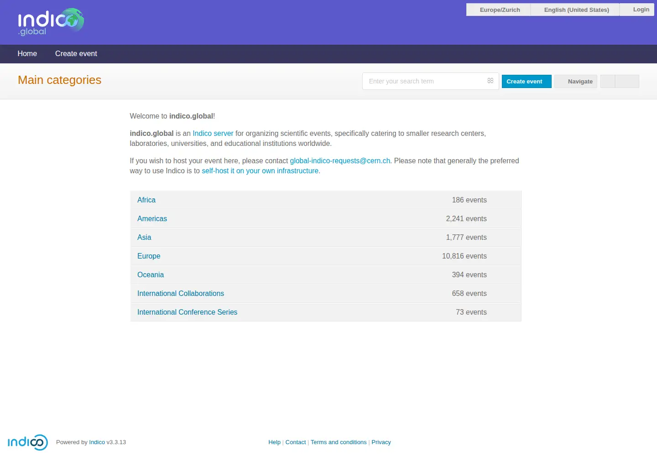This screenshot has width=657, height=456.
Task: Open the International Collaborations category
Action: click(181, 294)
